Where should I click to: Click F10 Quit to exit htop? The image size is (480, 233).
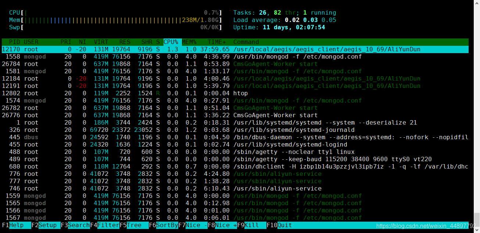coord(279,225)
